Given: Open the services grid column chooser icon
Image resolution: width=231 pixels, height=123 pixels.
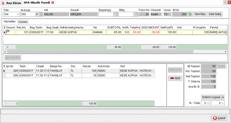Looking at the screenshot, I should pos(4,27).
